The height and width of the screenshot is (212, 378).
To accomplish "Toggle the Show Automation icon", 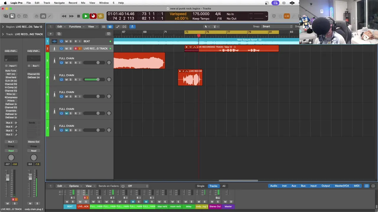I will tap(118, 26).
